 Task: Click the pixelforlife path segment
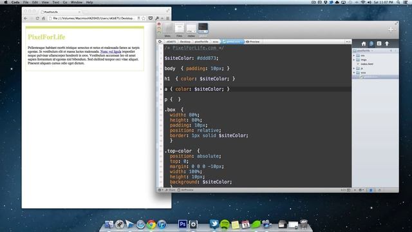point(201,41)
